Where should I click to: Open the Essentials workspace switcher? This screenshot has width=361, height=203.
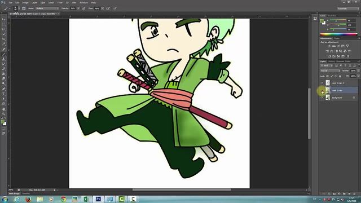click(x=349, y=8)
